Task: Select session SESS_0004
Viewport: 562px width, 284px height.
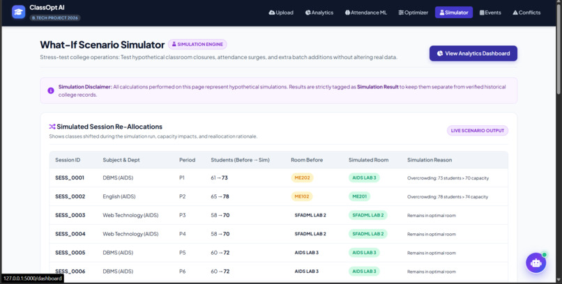Action: click(70, 234)
